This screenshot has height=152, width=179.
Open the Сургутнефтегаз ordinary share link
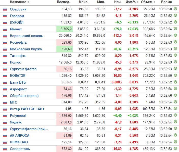tap(23, 69)
